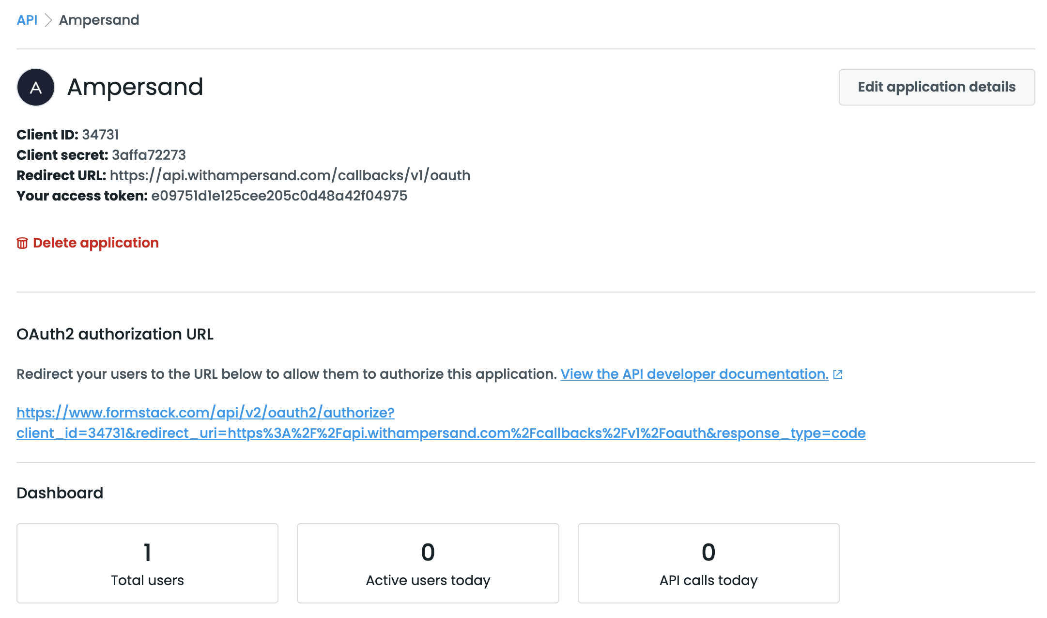Click the Client secret value 3affa72273
1047x618 pixels.
coord(149,155)
